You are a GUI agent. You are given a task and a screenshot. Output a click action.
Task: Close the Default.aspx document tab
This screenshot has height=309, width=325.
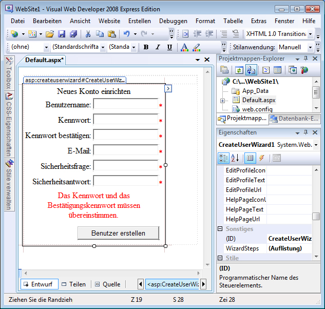[207, 60]
